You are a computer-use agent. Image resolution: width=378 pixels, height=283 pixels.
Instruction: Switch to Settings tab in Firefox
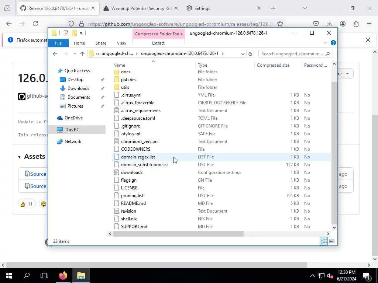click(x=202, y=8)
